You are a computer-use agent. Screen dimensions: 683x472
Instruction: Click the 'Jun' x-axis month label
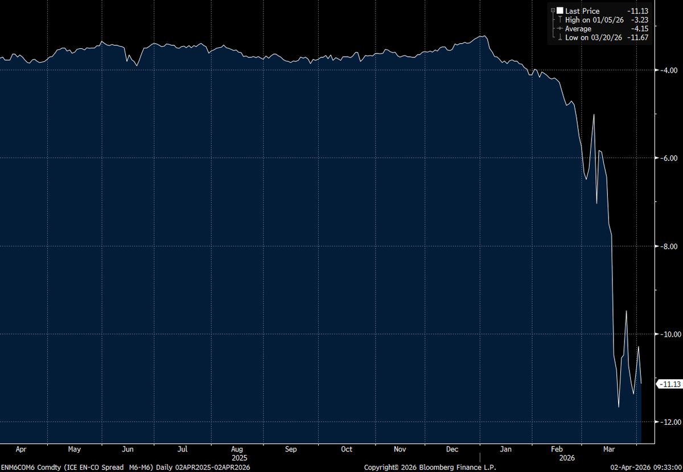pyautogui.click(x=128, y=449)
